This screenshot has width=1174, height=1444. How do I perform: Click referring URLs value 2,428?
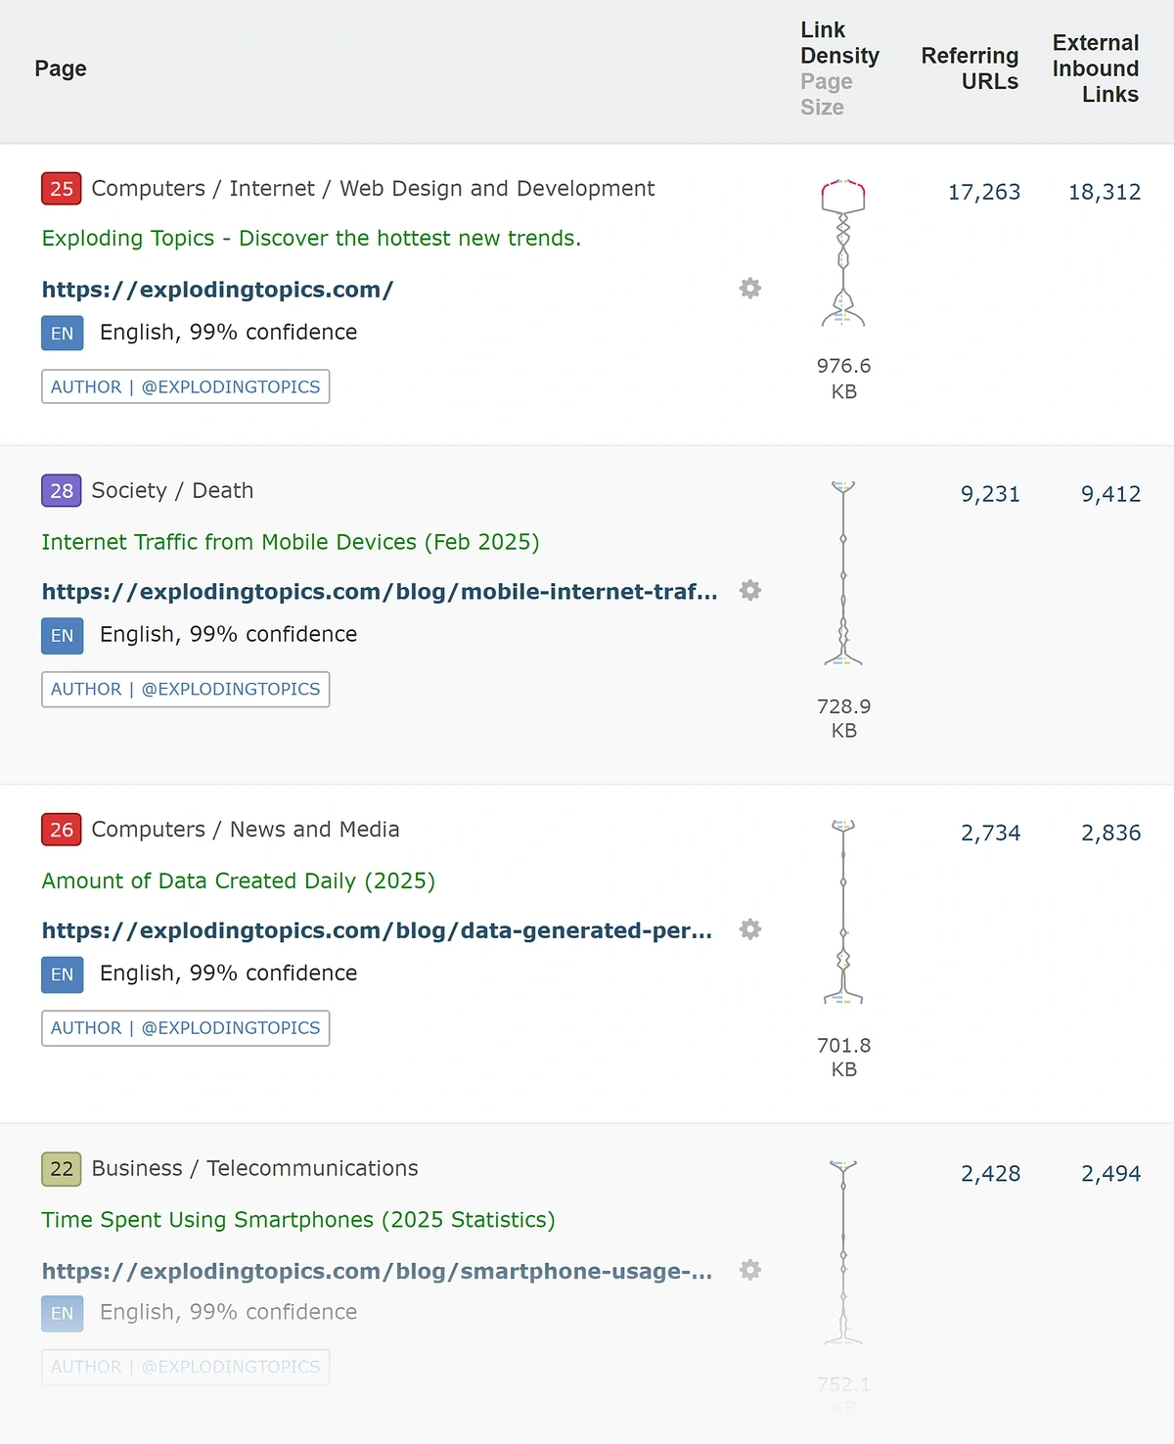click(990, 1174)
